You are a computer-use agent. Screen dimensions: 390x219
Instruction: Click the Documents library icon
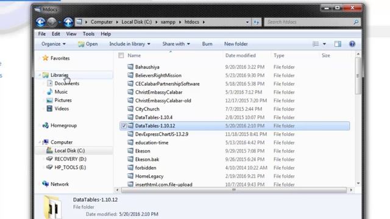[49, 83]
